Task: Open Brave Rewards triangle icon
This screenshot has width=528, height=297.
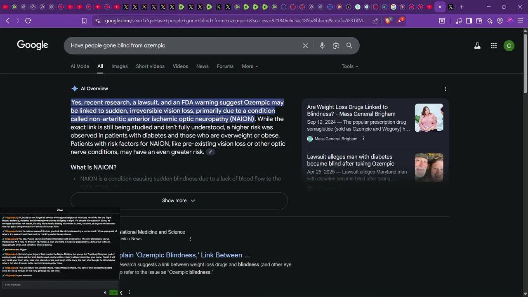Action: coord(400,20)
